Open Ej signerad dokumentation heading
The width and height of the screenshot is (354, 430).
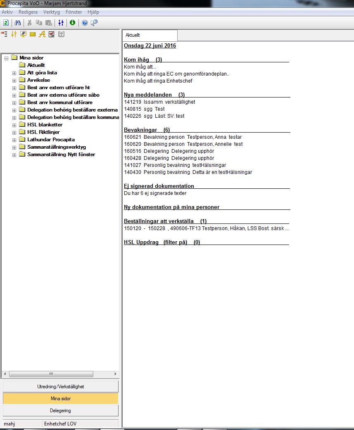click(159, 186)
